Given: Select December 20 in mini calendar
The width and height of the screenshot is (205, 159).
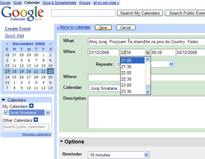Looking at the screenshot, I should 29,71.
